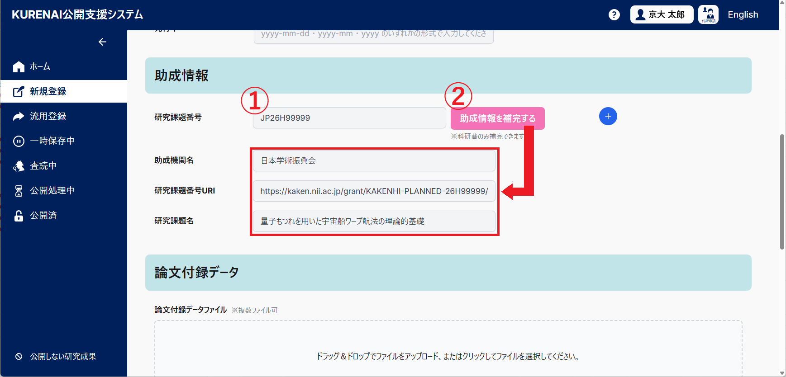
Task: Open 公開しない研究成果 link
Action: 63,357
